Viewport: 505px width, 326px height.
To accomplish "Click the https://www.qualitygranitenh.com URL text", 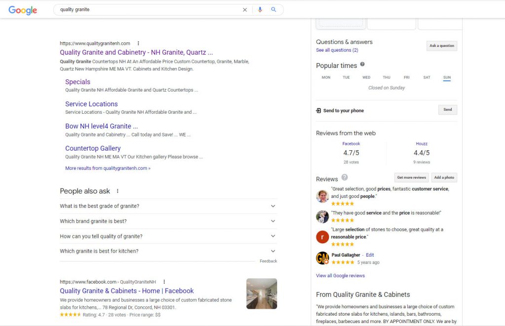I will tap(95, 43).
